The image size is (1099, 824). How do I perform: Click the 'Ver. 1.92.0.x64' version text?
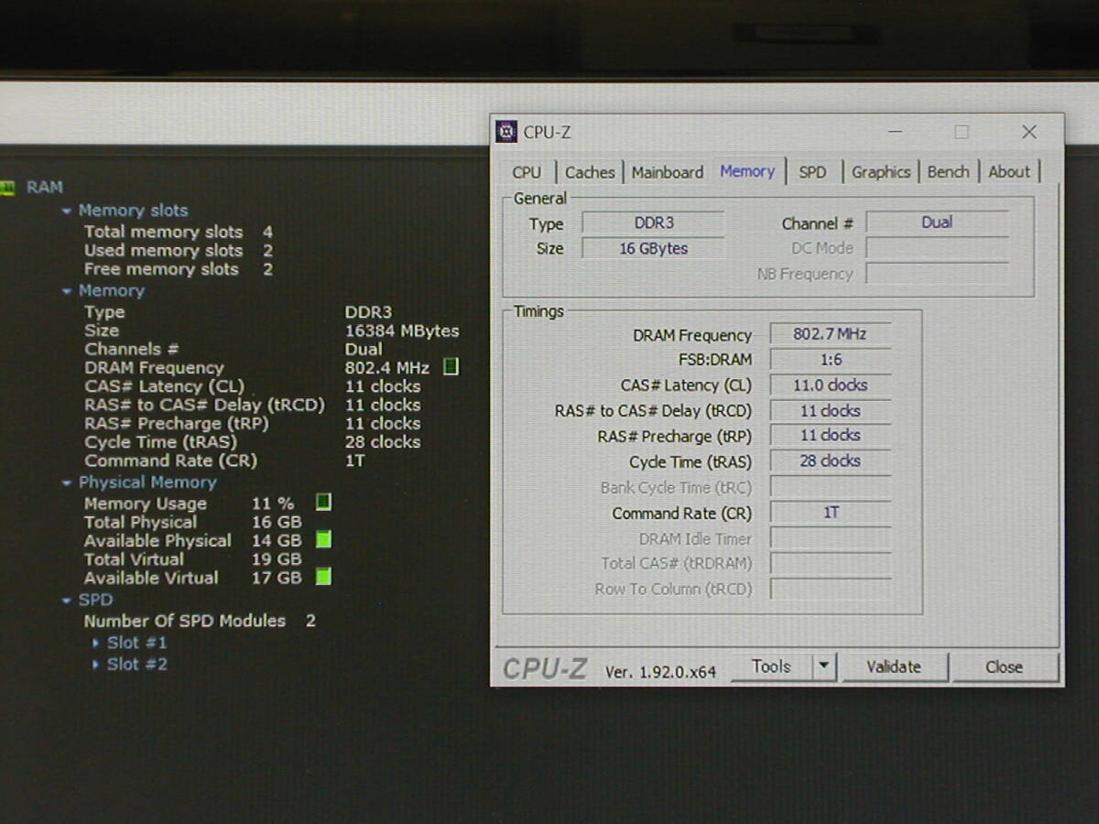(x=660, y=672)
